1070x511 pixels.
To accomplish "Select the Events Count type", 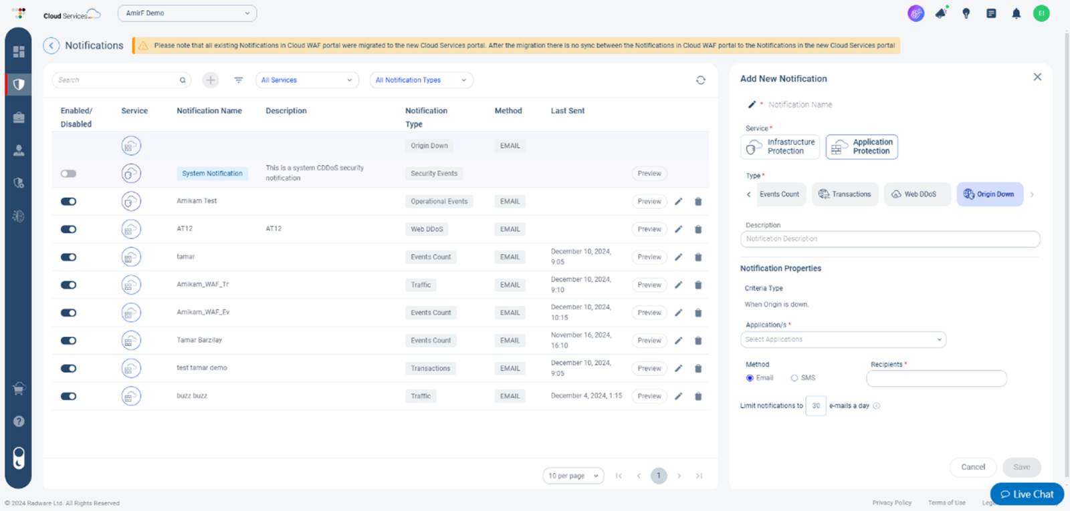I will tap(780, 194).
